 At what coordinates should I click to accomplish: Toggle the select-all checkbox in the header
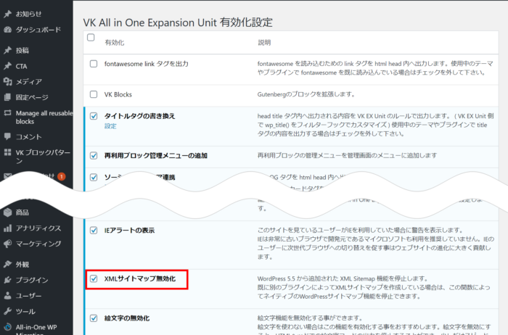[91, 38]
